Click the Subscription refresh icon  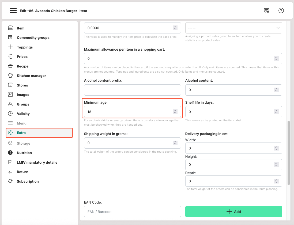10,181
